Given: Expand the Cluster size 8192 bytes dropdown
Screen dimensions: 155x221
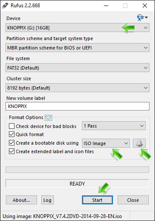Looking at the screenshot, I should point(77,88).
